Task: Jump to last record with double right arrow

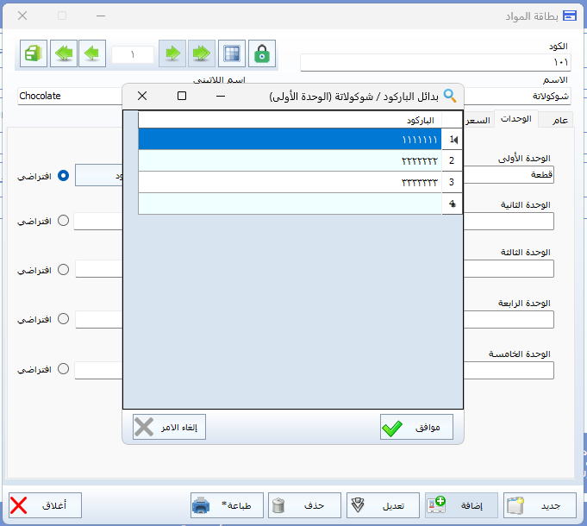Action: pyautogui.click(x=201, y=53)
